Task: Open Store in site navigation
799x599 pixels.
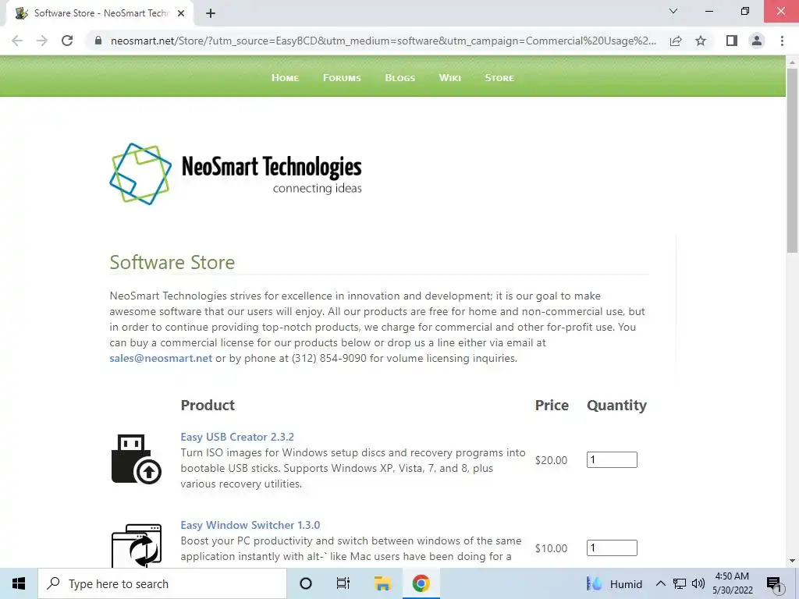Action: point(499,77)
